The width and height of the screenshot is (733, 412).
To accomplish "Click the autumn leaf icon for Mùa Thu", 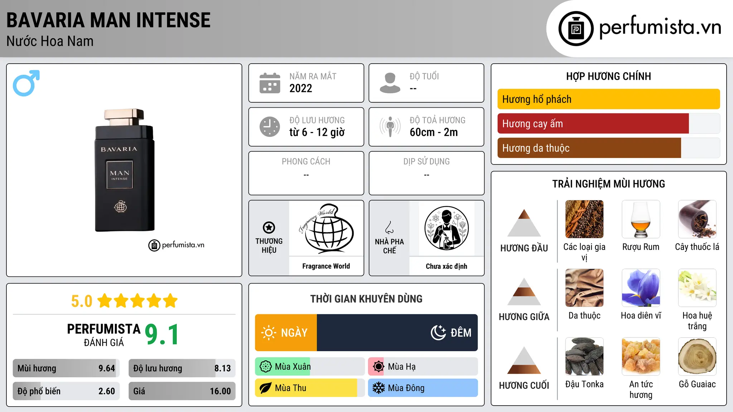I will (266, 388).
